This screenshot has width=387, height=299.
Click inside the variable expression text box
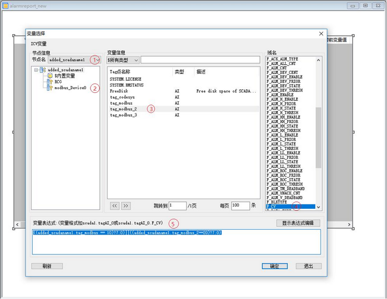coord(176,242)
